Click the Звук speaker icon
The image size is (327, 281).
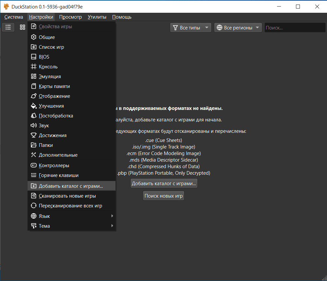(x=34, y=125)
